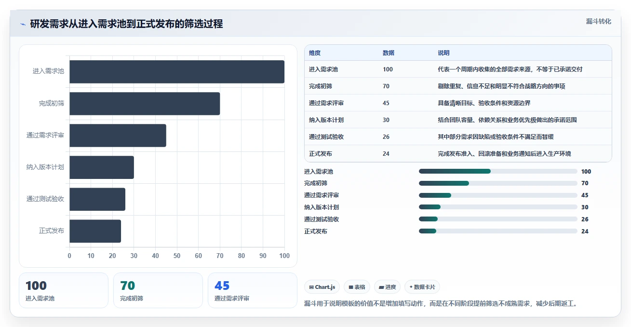This screenshot has height=327, width=631.
Task: Click the 纳入版本计划 bar in chart
Action: [102, 167]
